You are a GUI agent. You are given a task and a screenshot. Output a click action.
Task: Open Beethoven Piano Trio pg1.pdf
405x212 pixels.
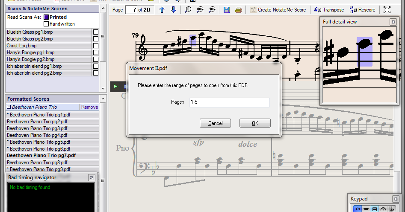tap(53, 115)
